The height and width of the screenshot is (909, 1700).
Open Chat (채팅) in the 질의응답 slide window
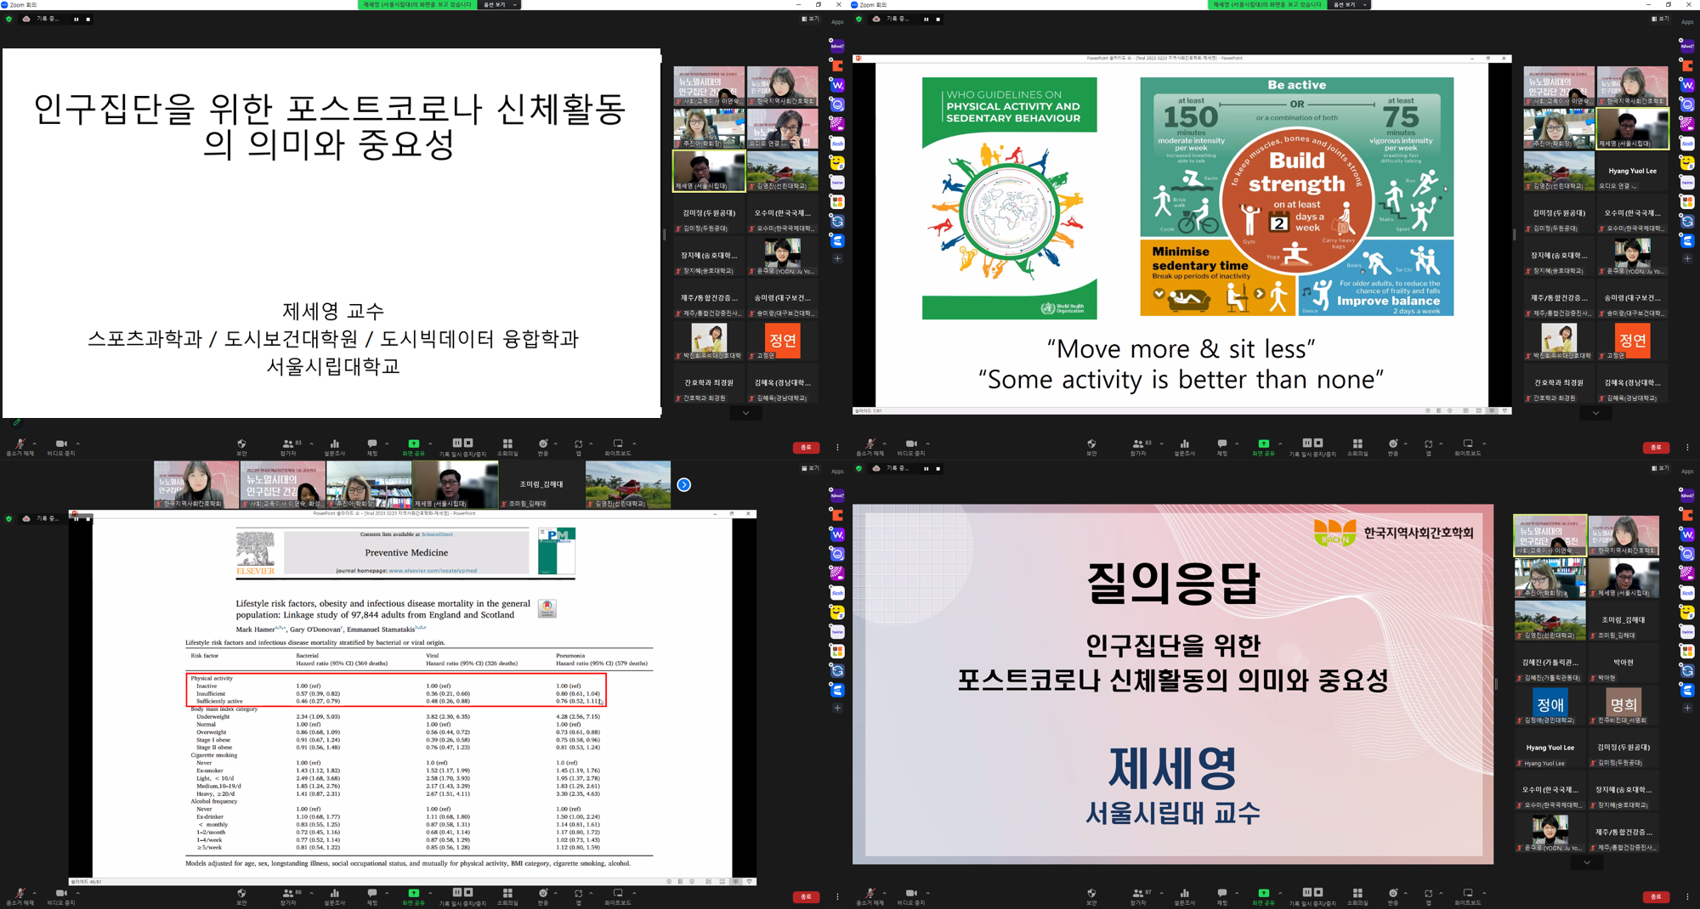1221,895
